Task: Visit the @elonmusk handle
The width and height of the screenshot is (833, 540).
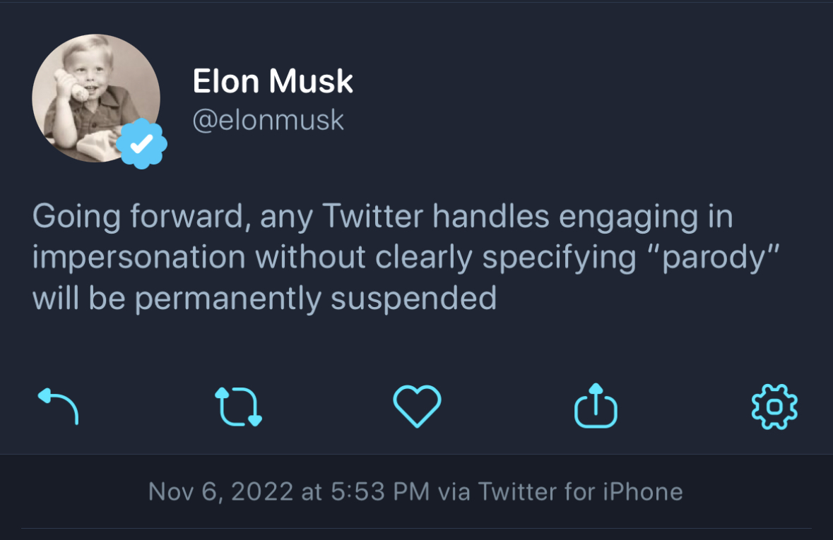Action: (268, 120)
